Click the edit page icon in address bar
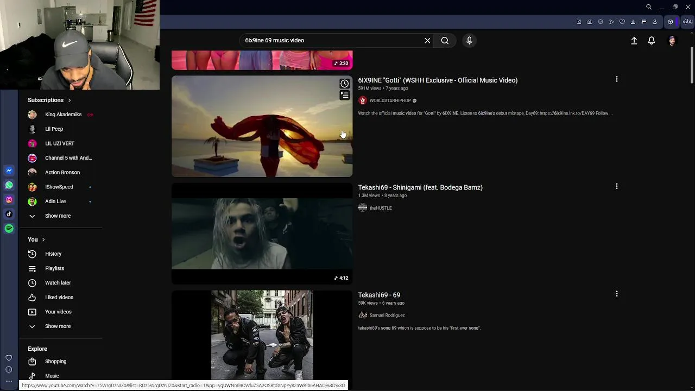 [x=579, y=22]
